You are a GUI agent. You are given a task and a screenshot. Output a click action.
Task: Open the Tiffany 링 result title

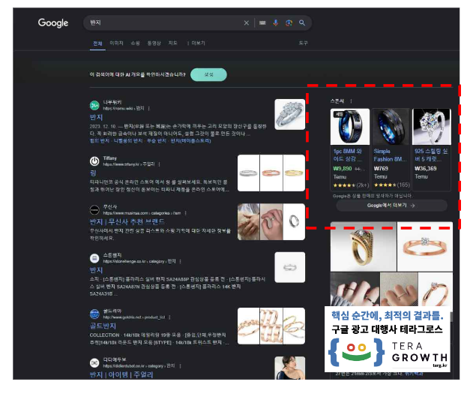pyautogui.click(x=93, y=173)
